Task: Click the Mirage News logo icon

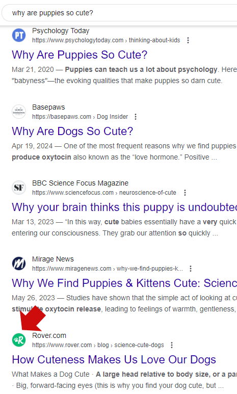Action: click(x=19, y=264)
